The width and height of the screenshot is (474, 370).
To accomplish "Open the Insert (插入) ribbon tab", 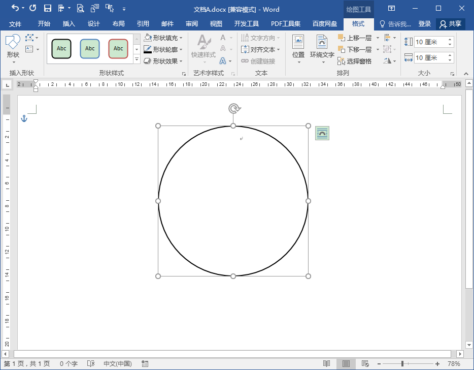I will (69, 24).
